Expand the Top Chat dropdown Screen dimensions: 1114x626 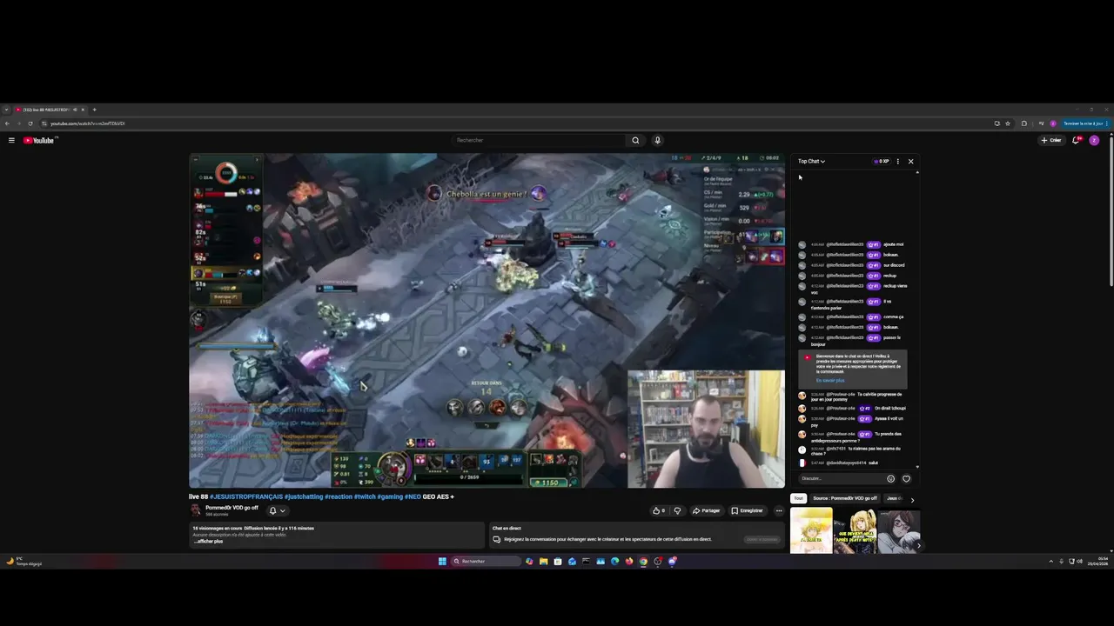coord(811,161)
